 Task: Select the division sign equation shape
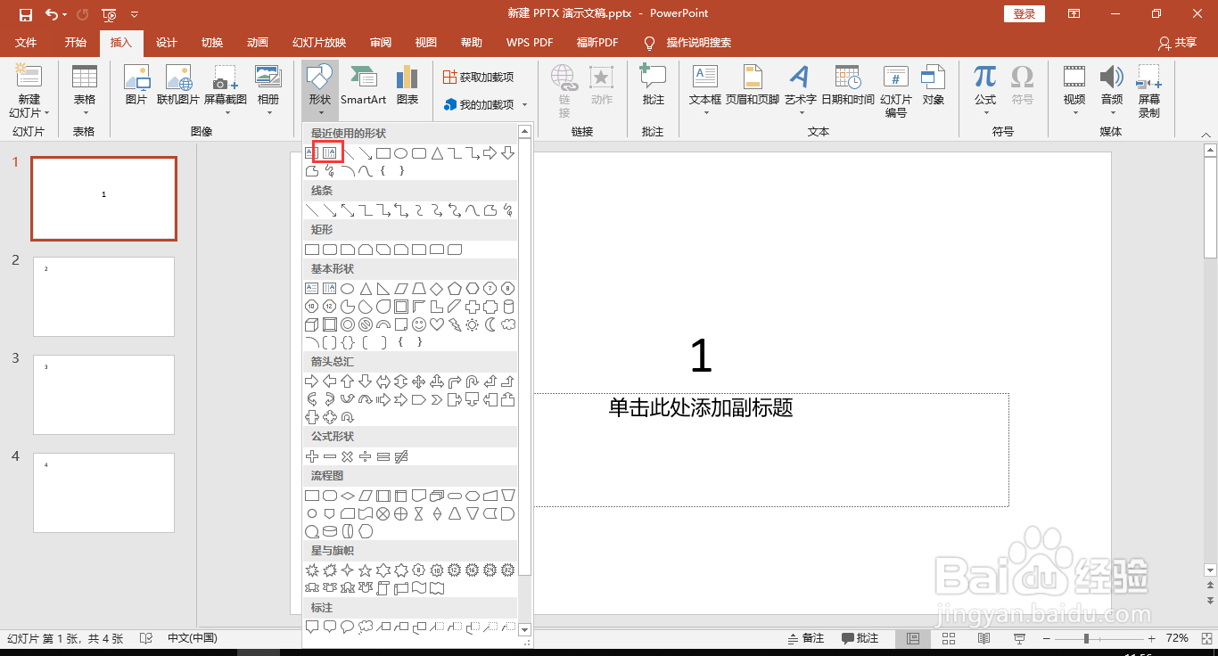pos(366,456)
